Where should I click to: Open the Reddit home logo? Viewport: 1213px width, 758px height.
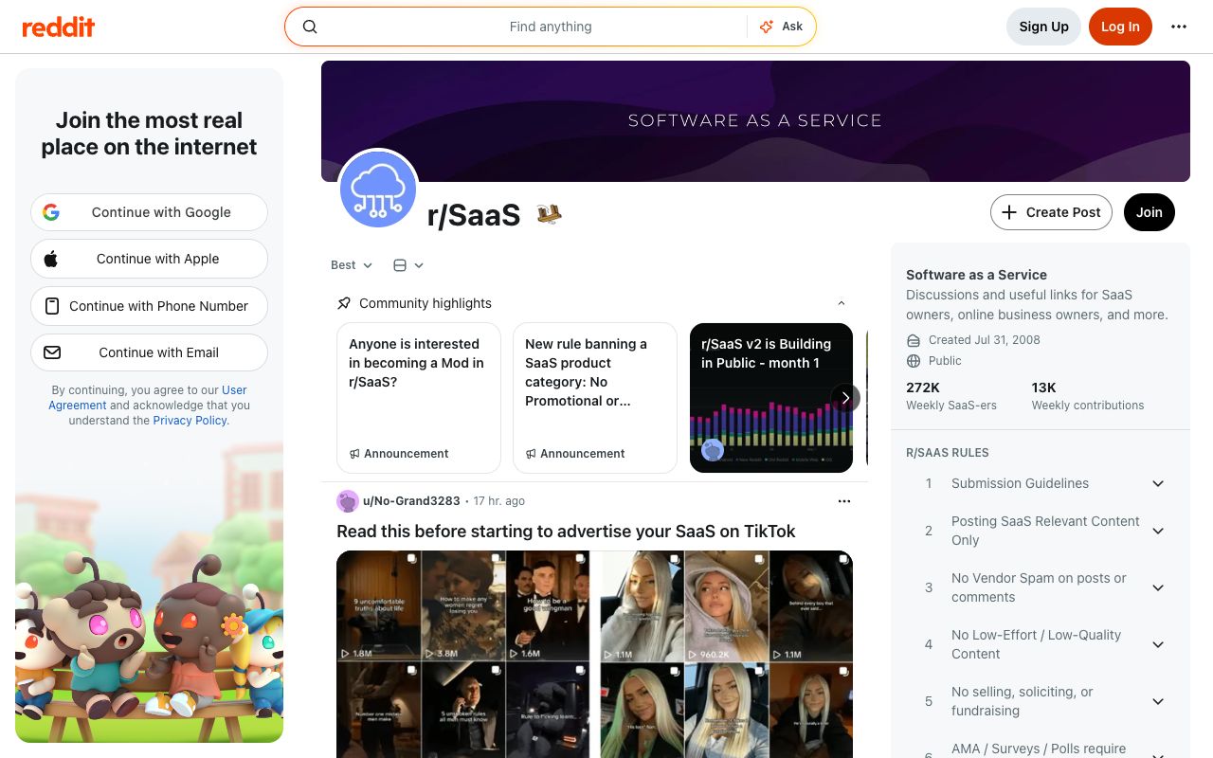pos(59,27)
